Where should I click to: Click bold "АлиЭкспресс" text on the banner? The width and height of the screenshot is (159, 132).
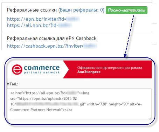[89, 72]
